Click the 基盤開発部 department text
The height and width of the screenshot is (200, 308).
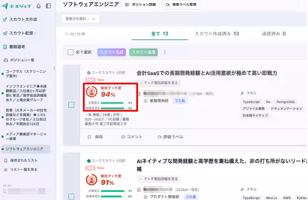pos(159,101)
